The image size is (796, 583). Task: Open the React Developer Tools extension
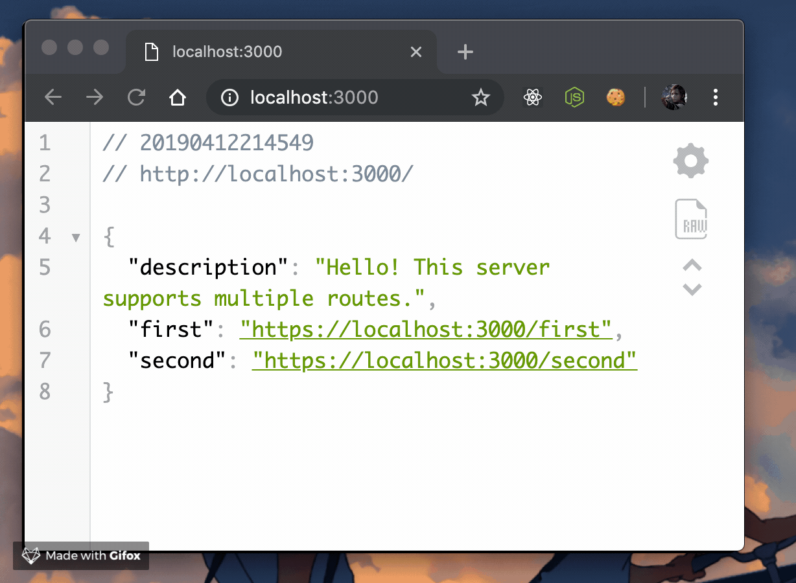[532, 97]
